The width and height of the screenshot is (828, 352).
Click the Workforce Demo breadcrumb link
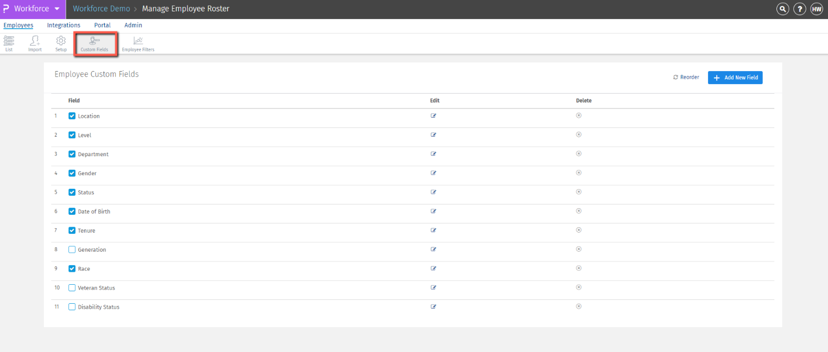click(x=101, y=9)
